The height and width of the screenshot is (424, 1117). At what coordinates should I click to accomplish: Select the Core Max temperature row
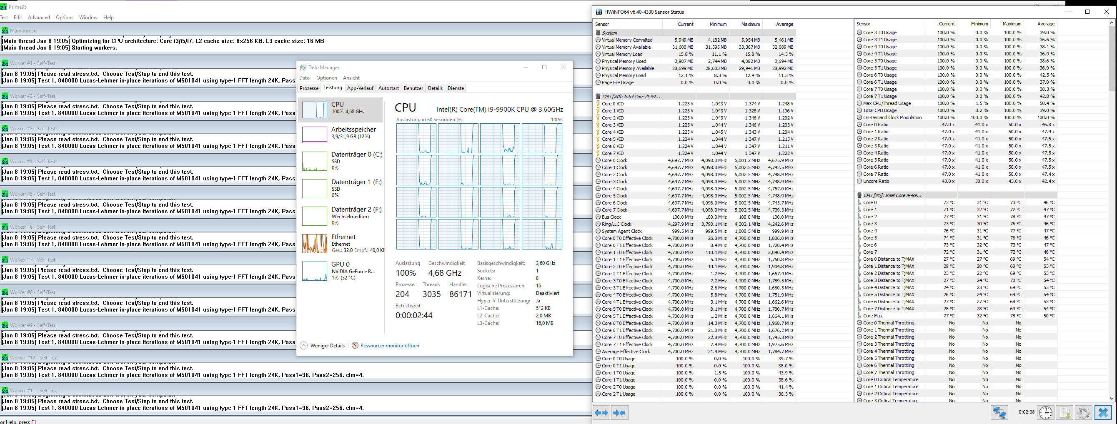956,316
